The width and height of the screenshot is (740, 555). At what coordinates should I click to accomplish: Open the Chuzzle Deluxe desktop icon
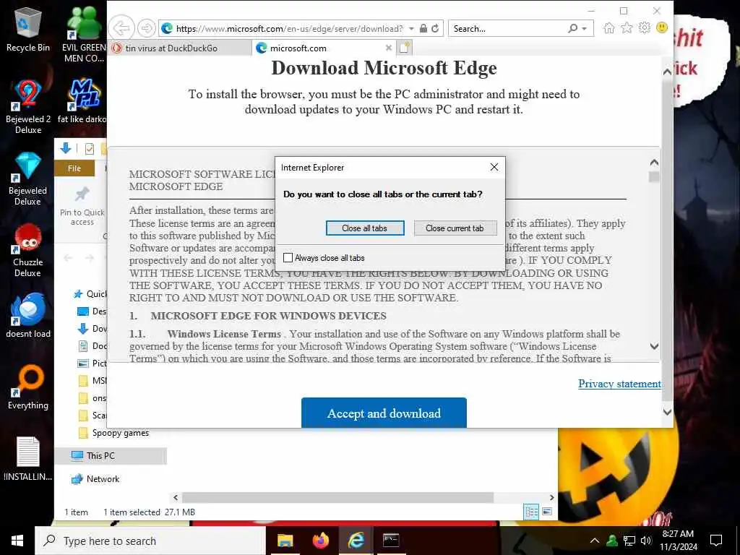point(28,251)
